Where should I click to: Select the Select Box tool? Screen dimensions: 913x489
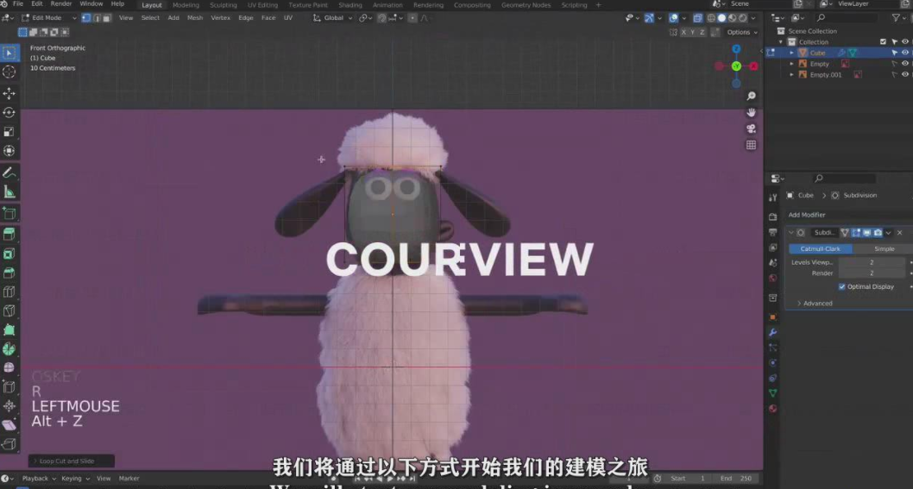pyautogui.click(x=9, y=53)
